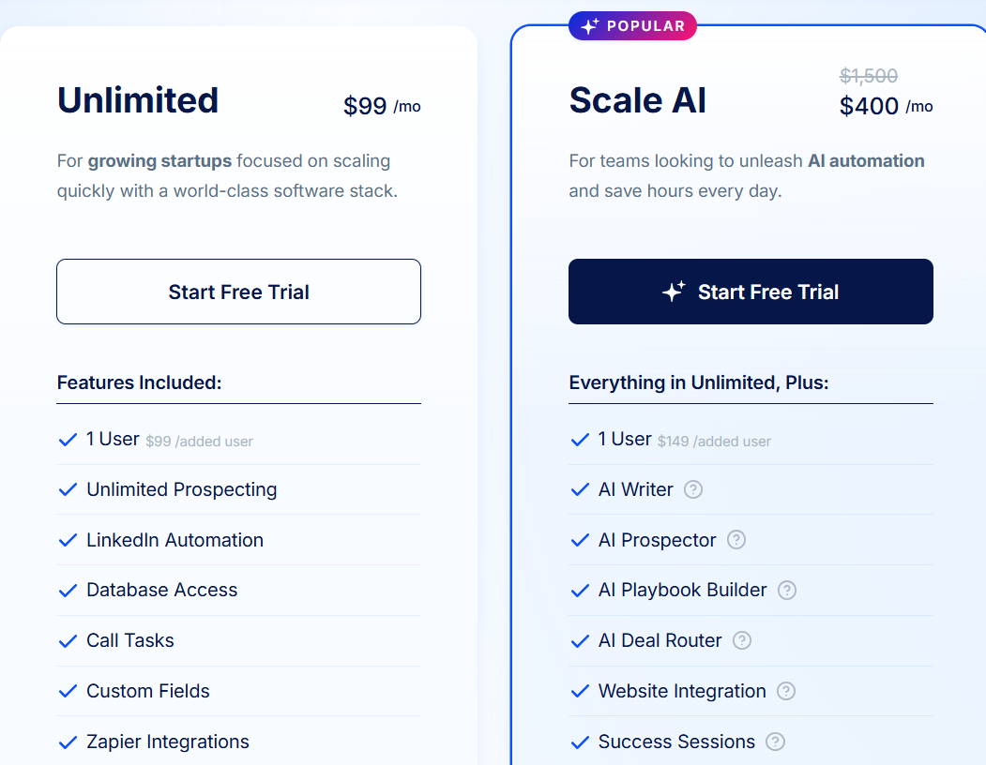
Task: Start Free Trial for the Unlimited plan
Action: 238,292
